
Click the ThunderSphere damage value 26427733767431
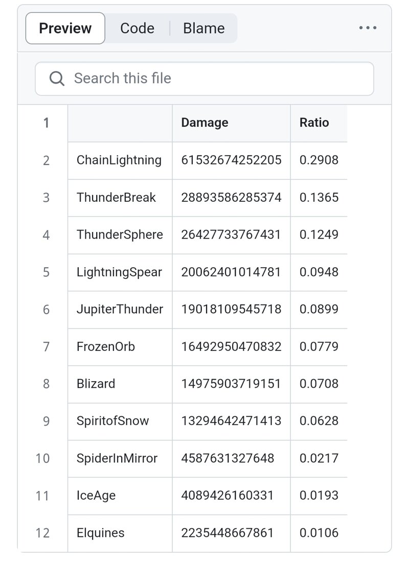coord(231,235)
